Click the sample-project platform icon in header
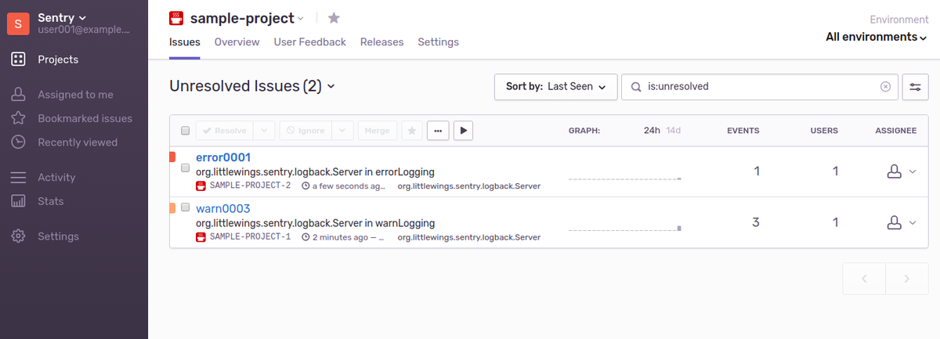The width and height of the screenshot is (940, 339). (177, 18)
